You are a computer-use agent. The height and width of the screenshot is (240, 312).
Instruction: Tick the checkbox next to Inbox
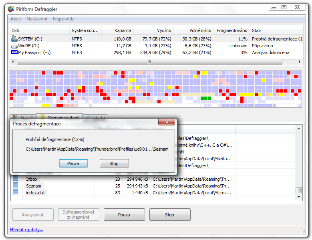pyautogui.click(x=16, y=178)
